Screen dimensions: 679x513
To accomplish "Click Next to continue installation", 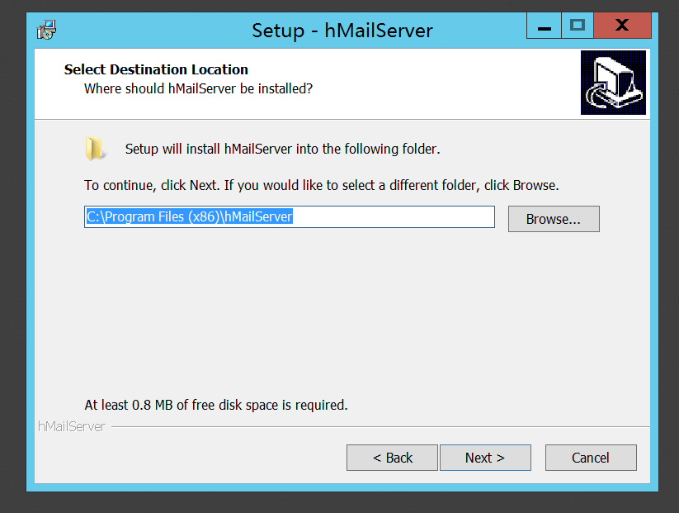I will click(x=485, y=457).
